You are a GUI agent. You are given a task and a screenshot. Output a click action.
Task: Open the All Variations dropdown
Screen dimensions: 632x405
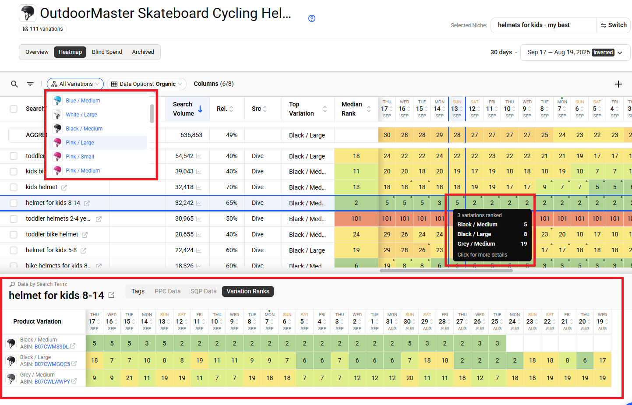(75, 84)
